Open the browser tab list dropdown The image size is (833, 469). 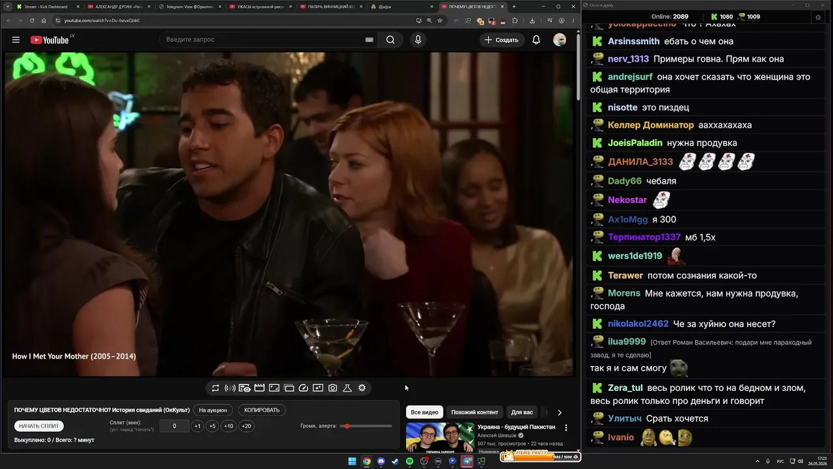click(x=7, y=7)
